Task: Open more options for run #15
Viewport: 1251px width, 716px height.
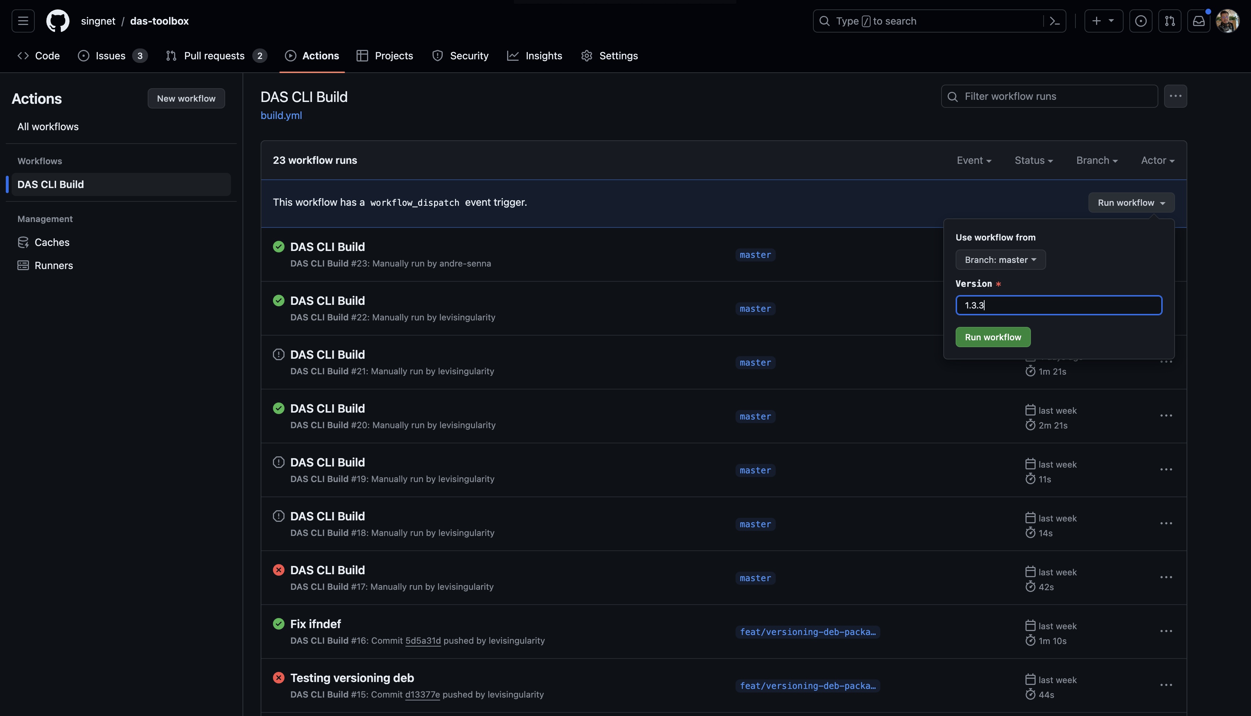Action: (1166, 686)
